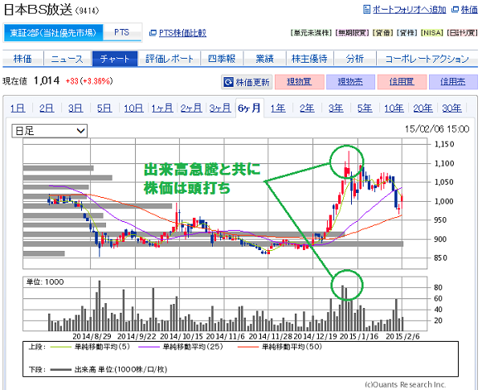
Task: Click the 日計り買 tag
Action: pos(462,33)
